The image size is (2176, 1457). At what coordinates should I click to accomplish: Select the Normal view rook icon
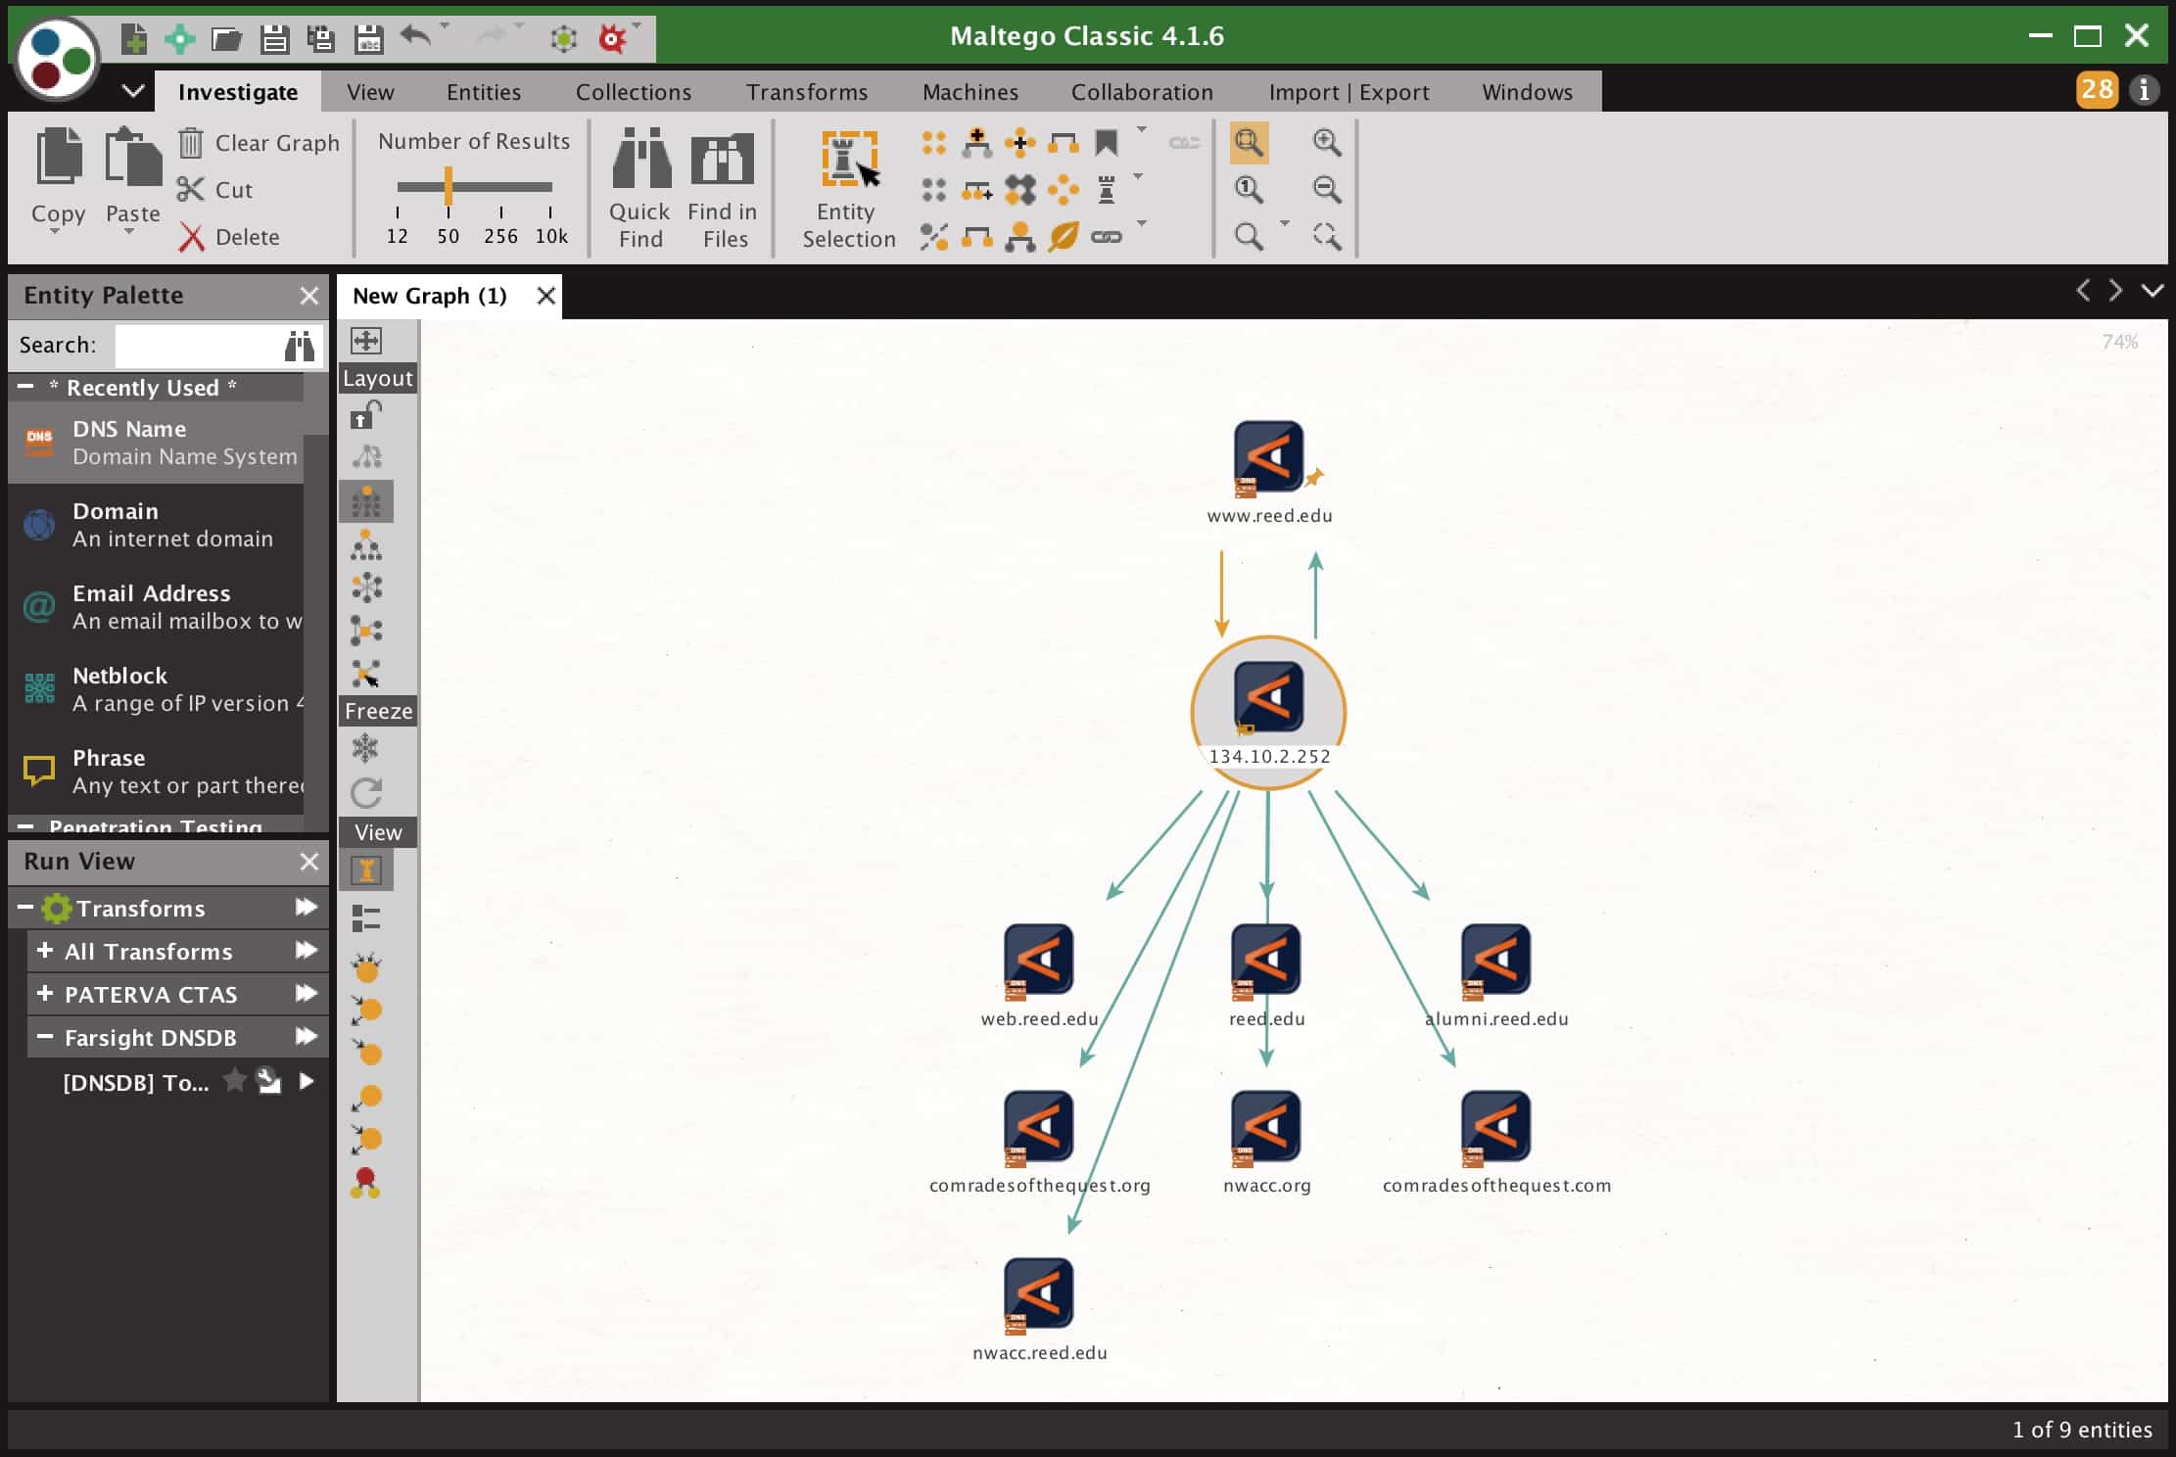[366, 870]
